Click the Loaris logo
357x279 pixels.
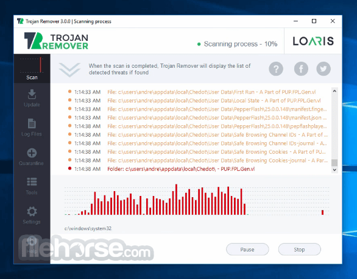[x=313, y=41]
